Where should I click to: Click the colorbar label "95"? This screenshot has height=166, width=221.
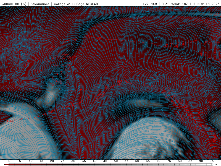(x=212, y=161)
